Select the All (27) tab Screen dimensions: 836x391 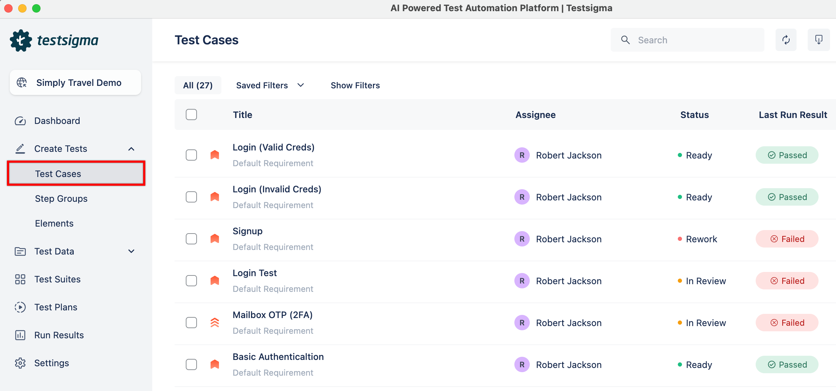pos(198,85)
